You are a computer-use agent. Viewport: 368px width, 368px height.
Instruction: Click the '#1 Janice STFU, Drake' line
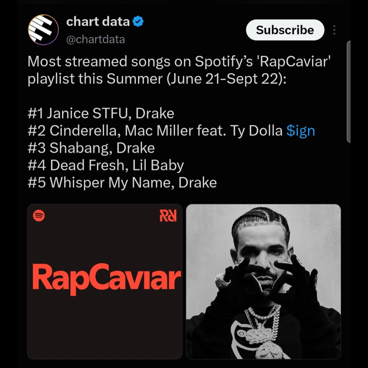(101, 113)
